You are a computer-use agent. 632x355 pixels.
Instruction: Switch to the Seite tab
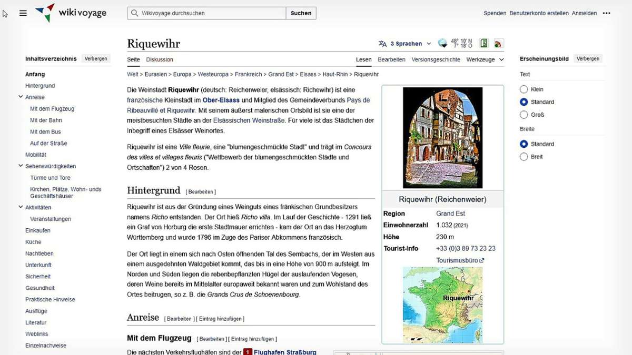[133, 59]
